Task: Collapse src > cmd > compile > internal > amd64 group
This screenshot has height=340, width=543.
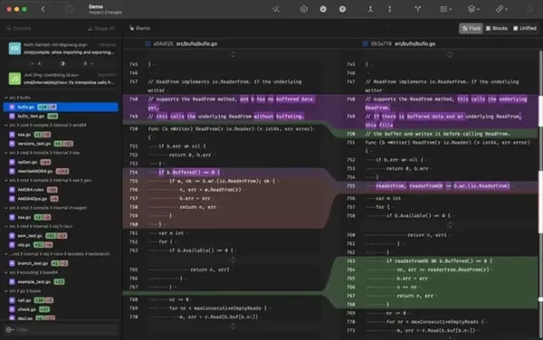Action: (x=6, y=125)
